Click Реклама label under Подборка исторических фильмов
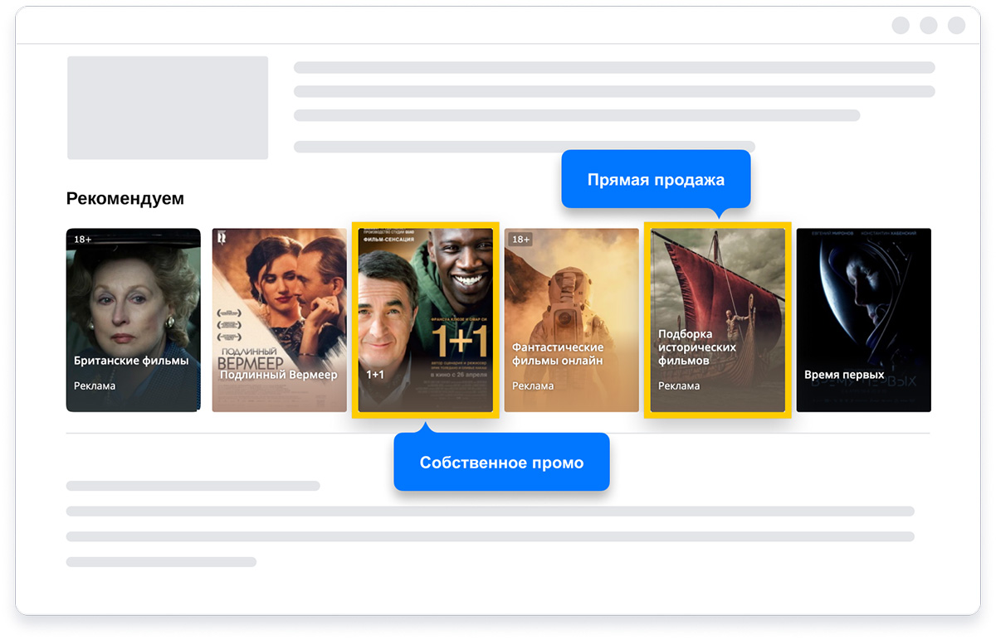Viewport: 996px width, 640px height. pyautogui.click(x=679, y=385)
